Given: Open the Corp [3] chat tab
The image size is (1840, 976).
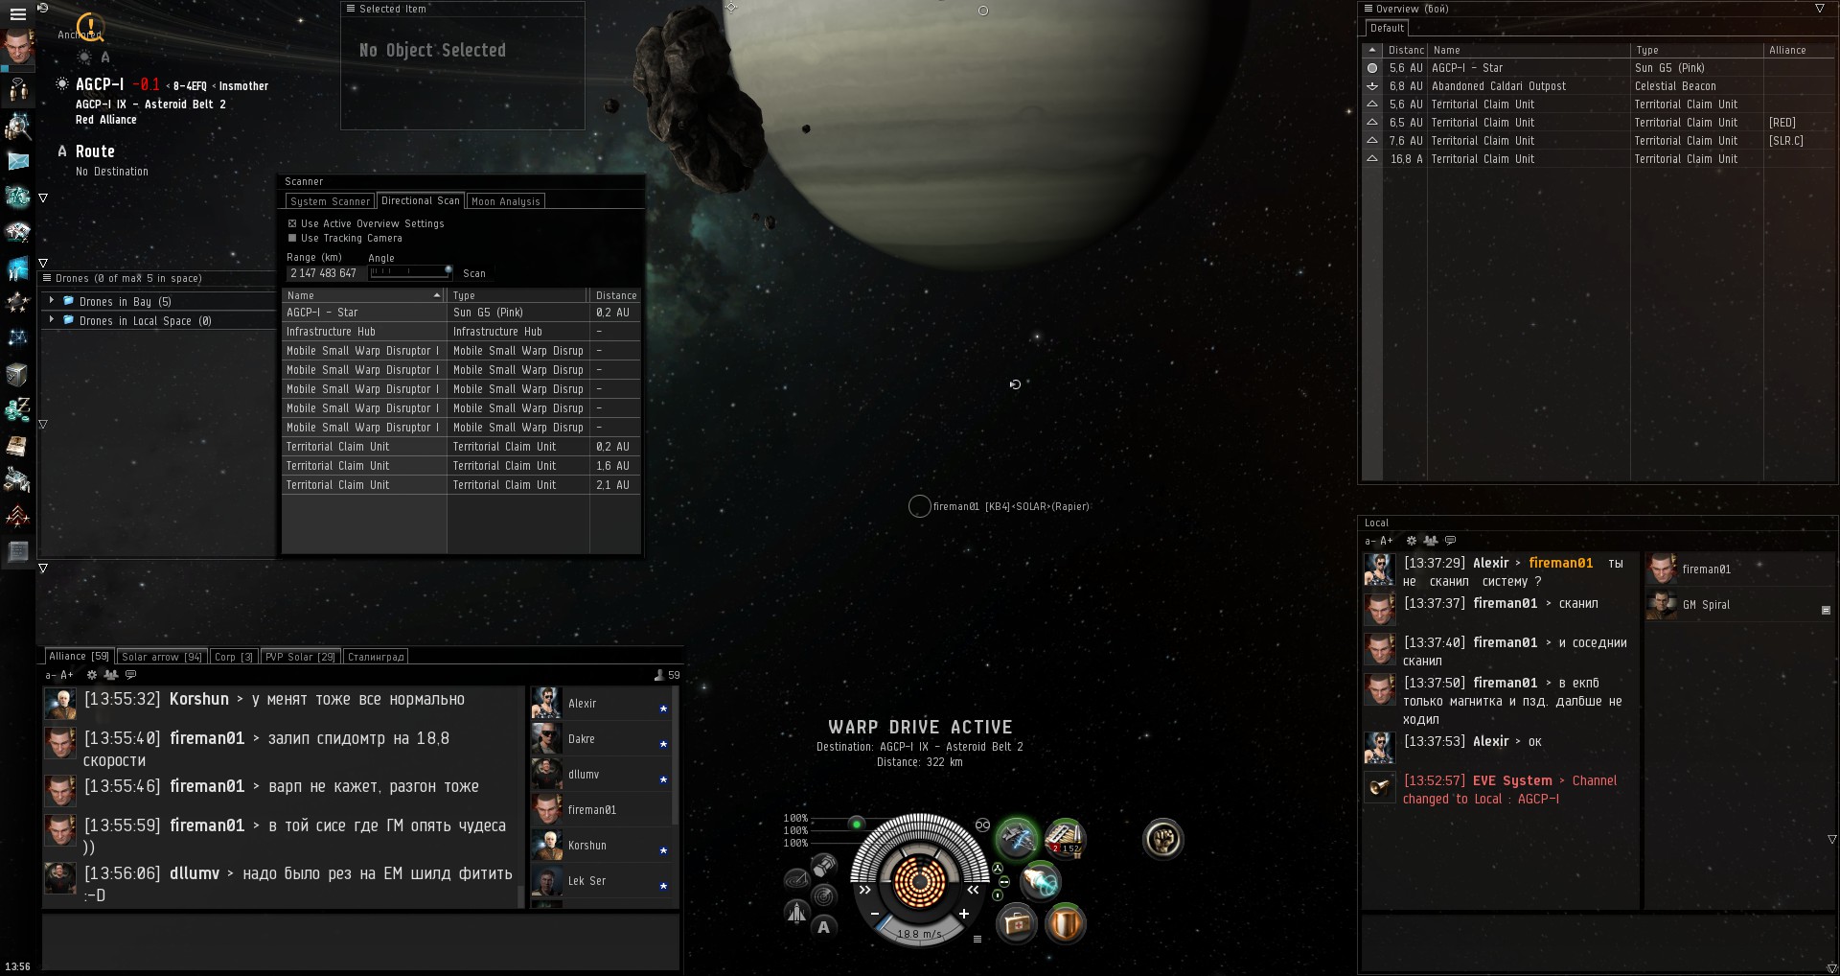Looking at the screenshot, I should click(234, 657).
